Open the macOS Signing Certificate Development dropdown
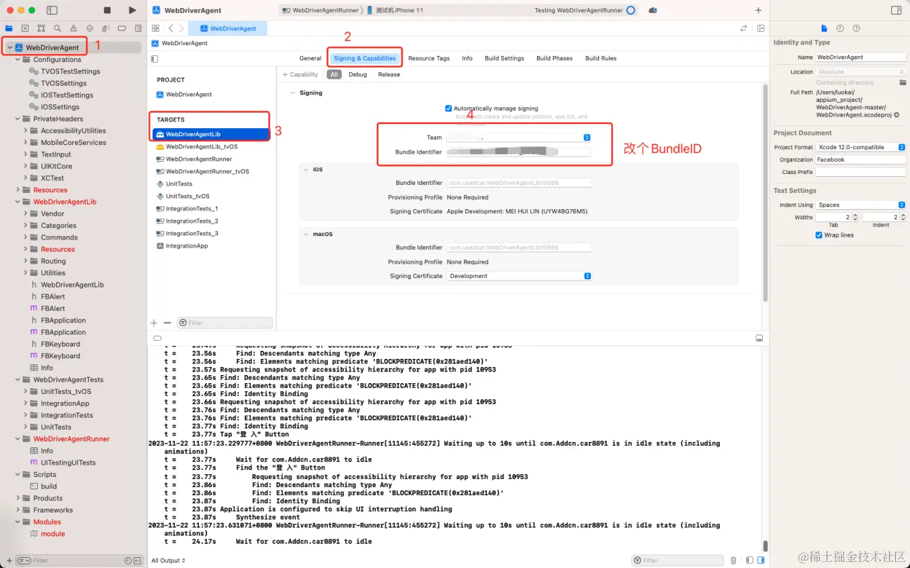 coord(519,276)
